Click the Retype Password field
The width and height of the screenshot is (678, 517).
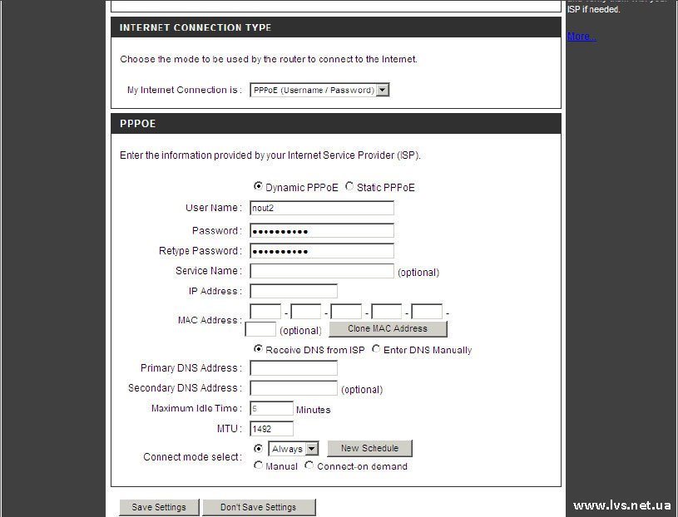click(x=322, y=251)
